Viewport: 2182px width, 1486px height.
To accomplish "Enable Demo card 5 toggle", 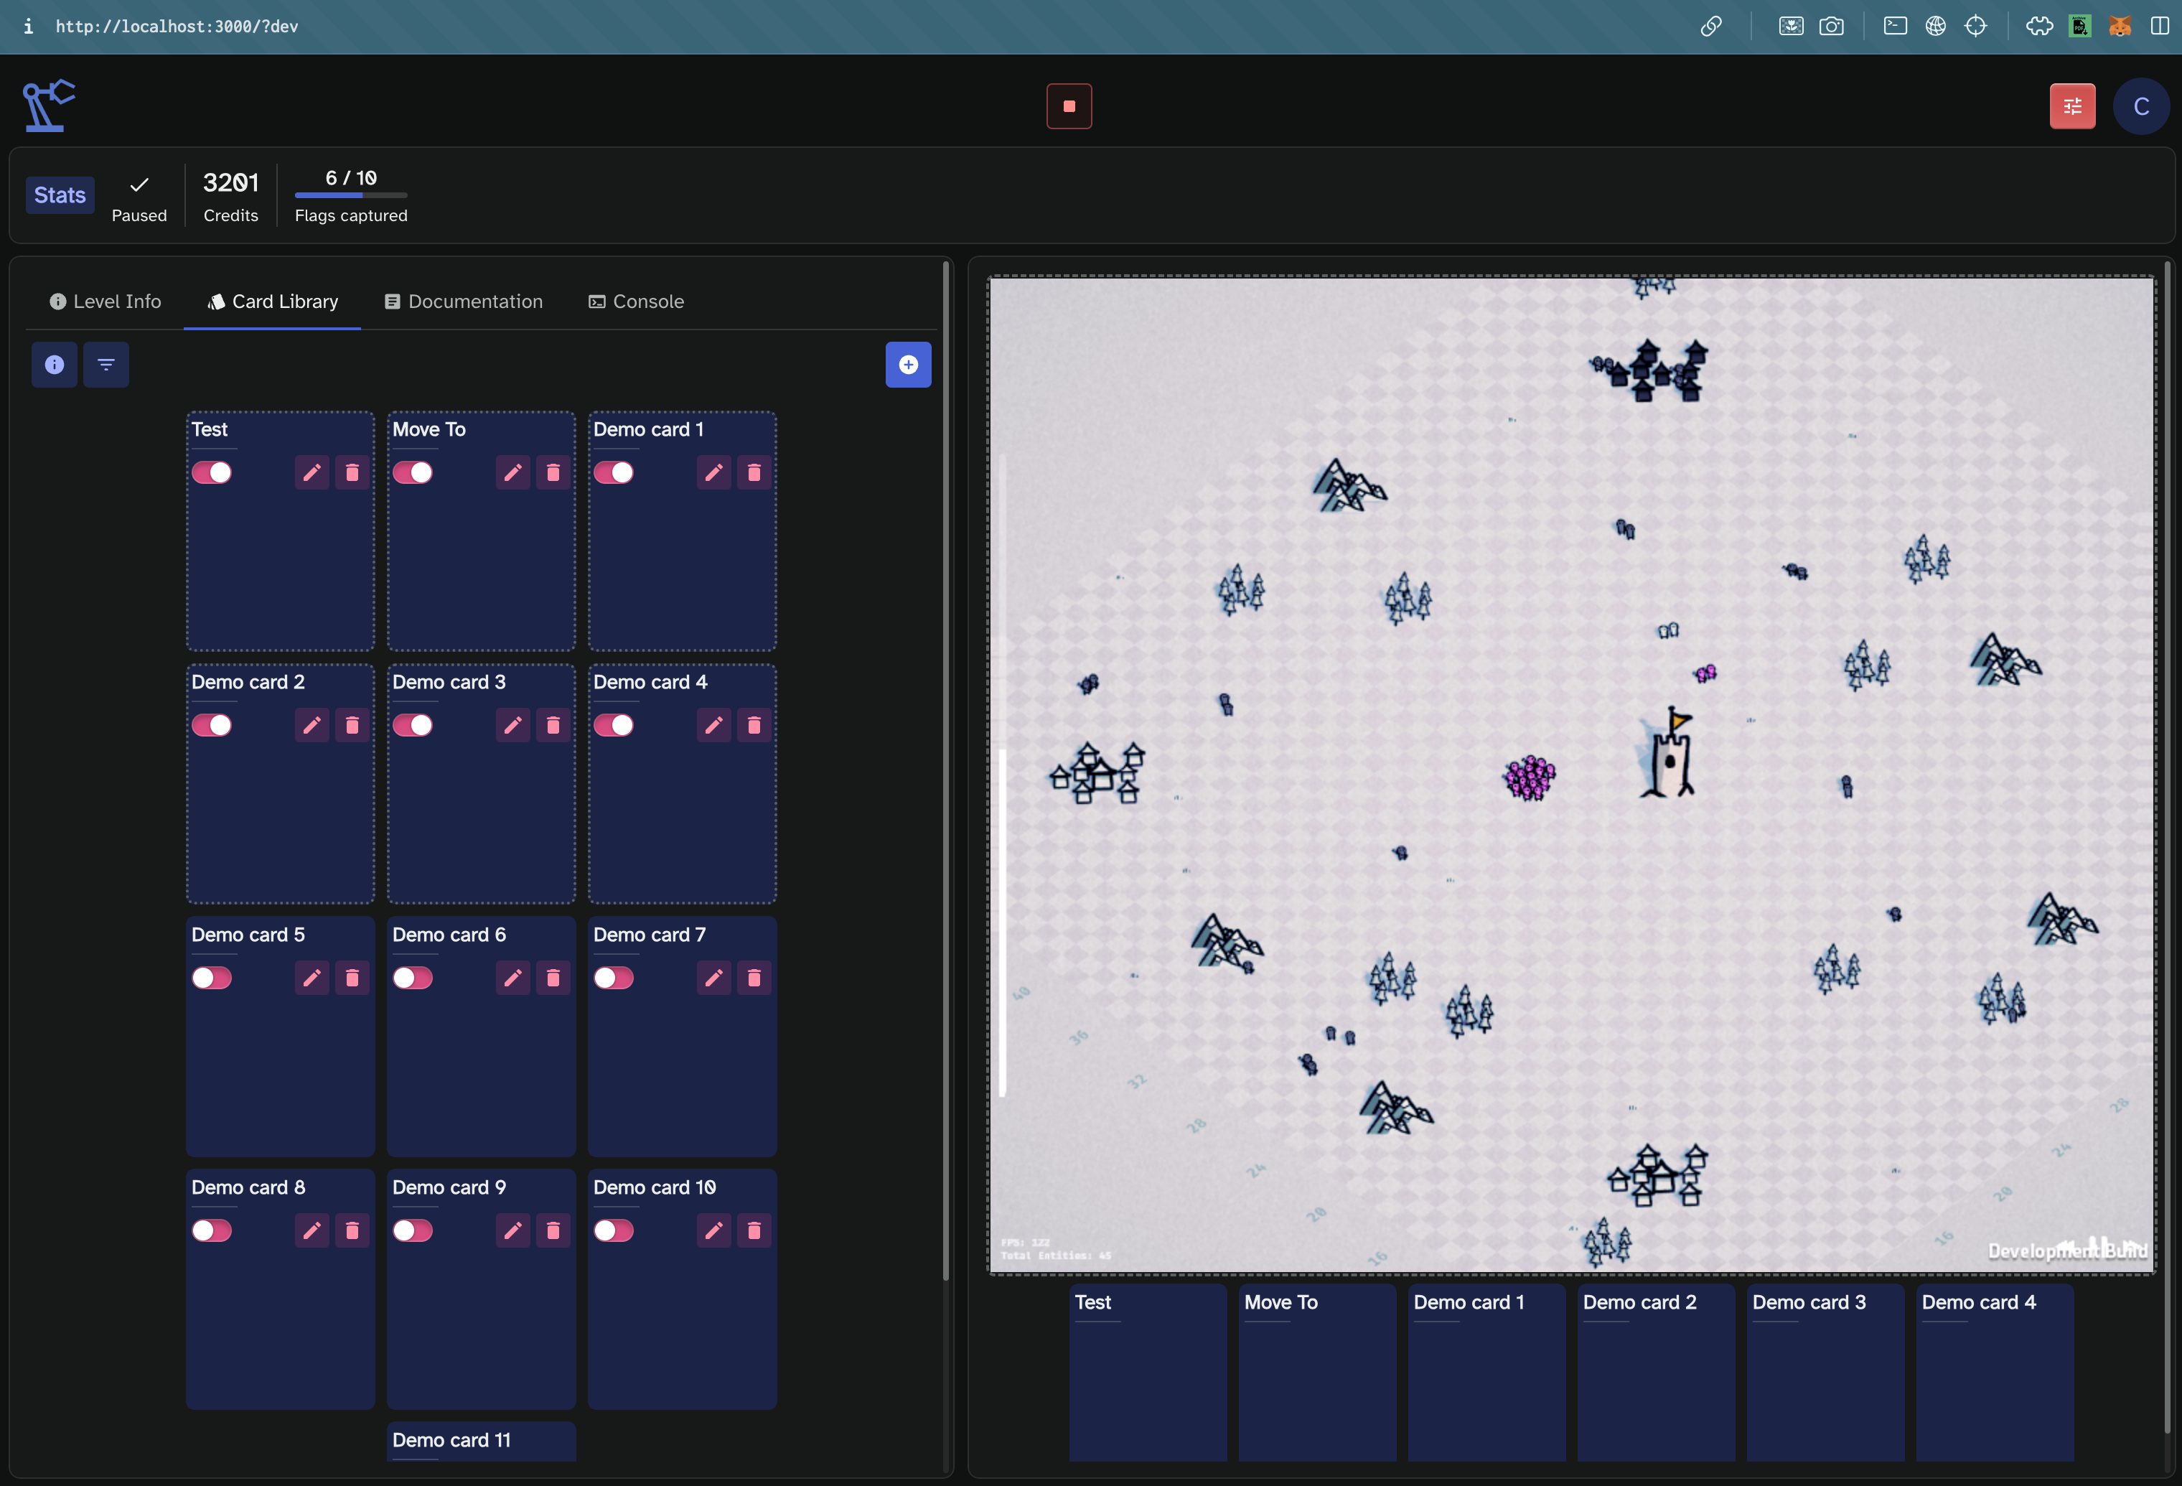I will pyautogui.click(x=211, y=978).
